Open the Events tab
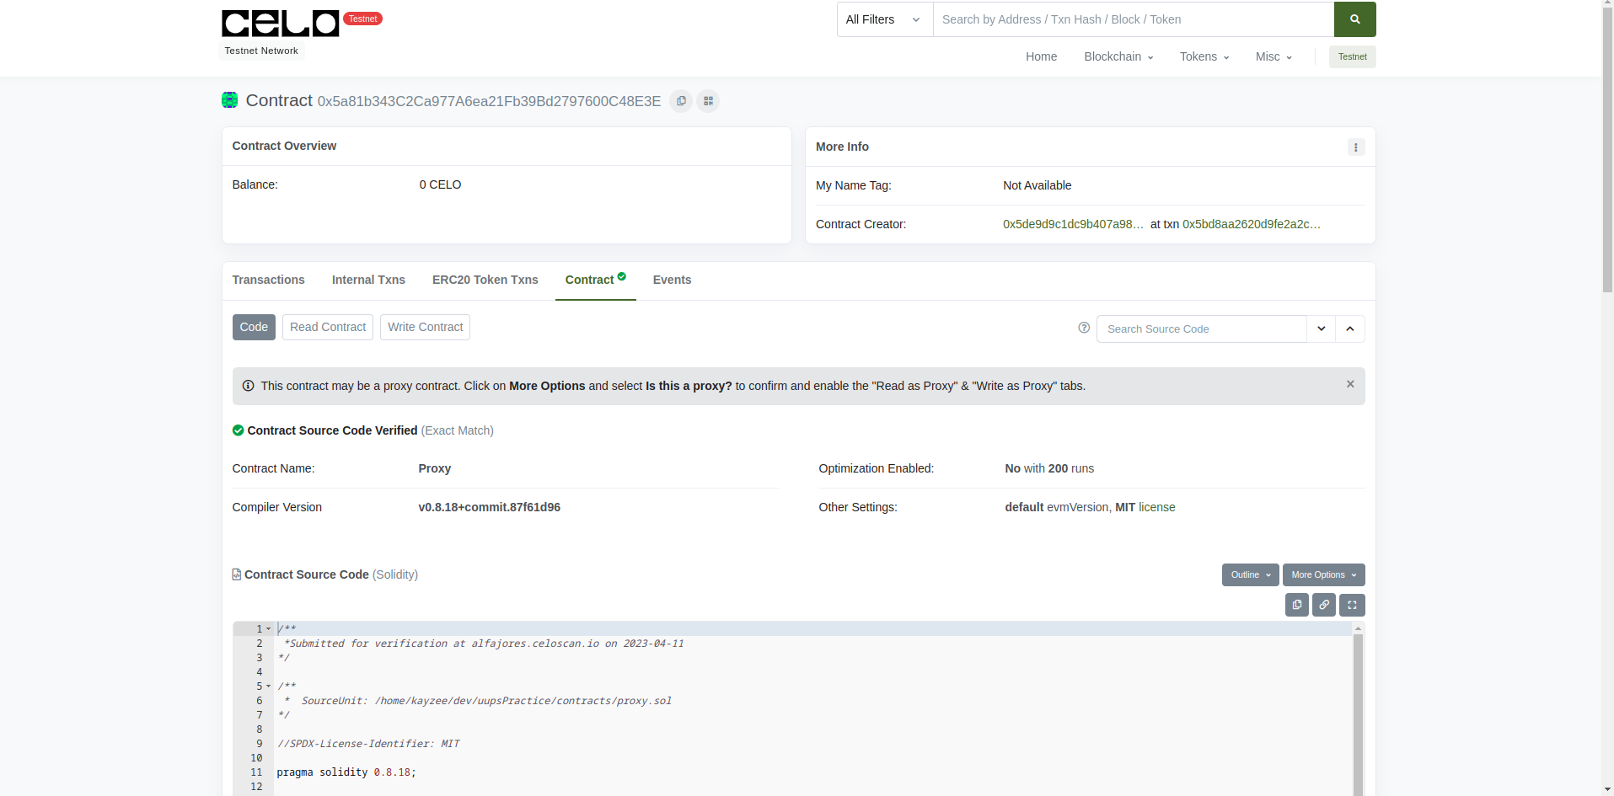The width and height of the screenshot is (1614, 796). click(672, 280)
